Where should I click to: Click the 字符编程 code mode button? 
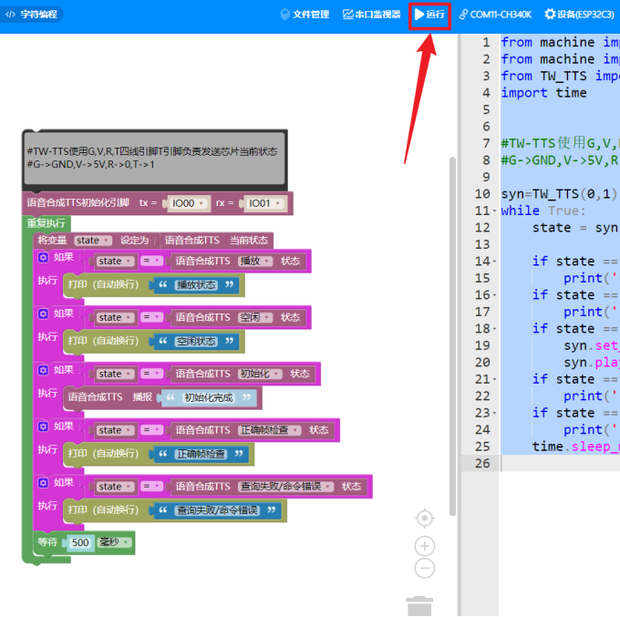click(32, 15)
